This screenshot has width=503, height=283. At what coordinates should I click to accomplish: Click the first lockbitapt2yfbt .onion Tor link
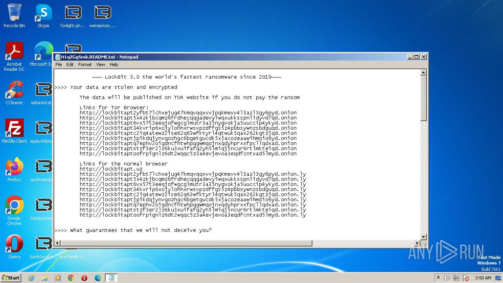click(x=188, y=113)
